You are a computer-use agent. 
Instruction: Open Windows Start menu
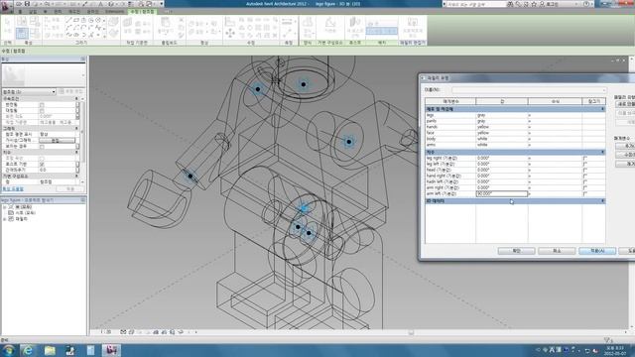click(x=9, y=350)
